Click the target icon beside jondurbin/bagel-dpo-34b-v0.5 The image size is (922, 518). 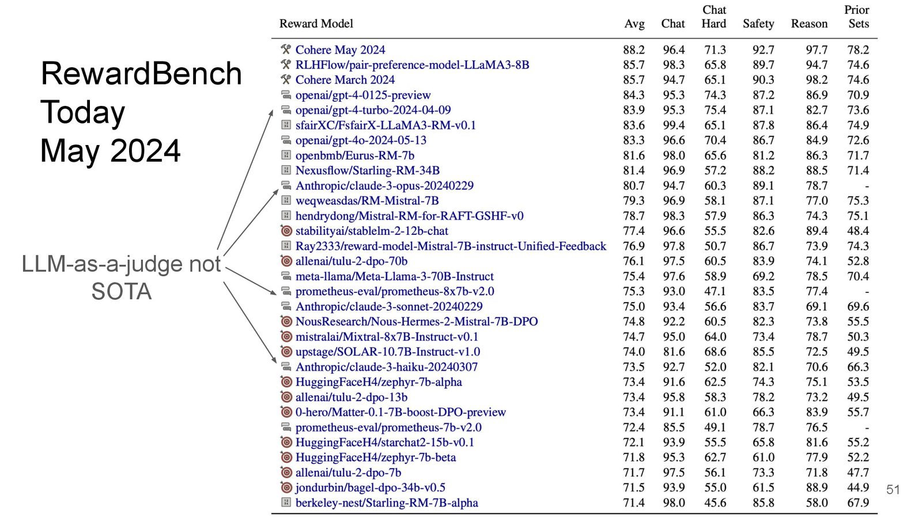pos(286,487)
